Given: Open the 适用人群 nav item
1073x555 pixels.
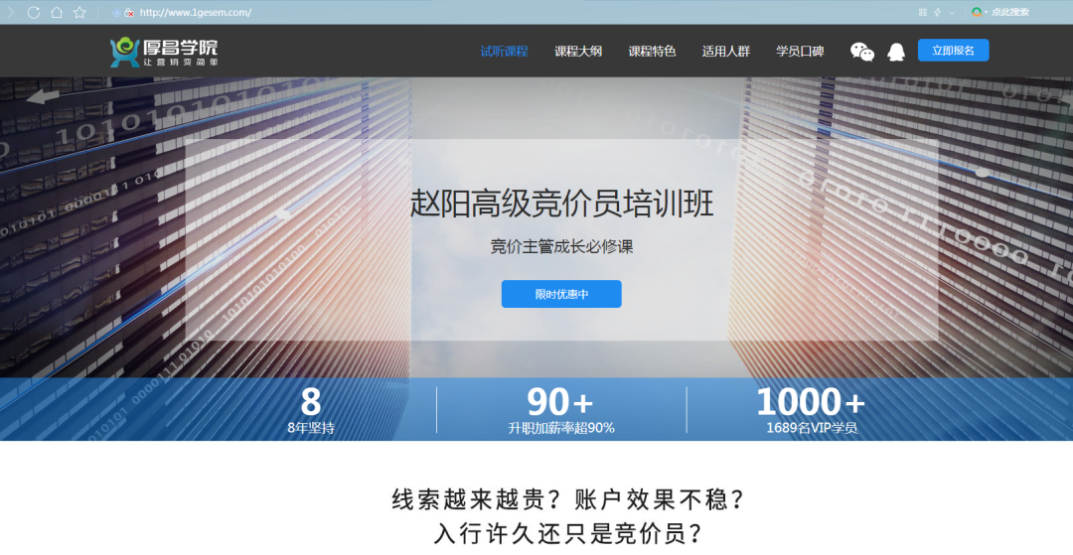Looking at the screenshot, I should coord(726,52).
